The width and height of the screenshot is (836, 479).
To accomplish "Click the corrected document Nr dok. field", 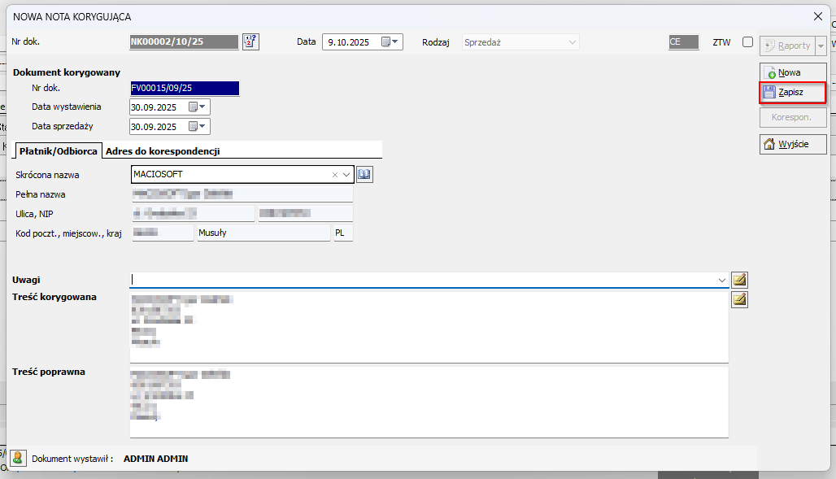I will (185, 88).
